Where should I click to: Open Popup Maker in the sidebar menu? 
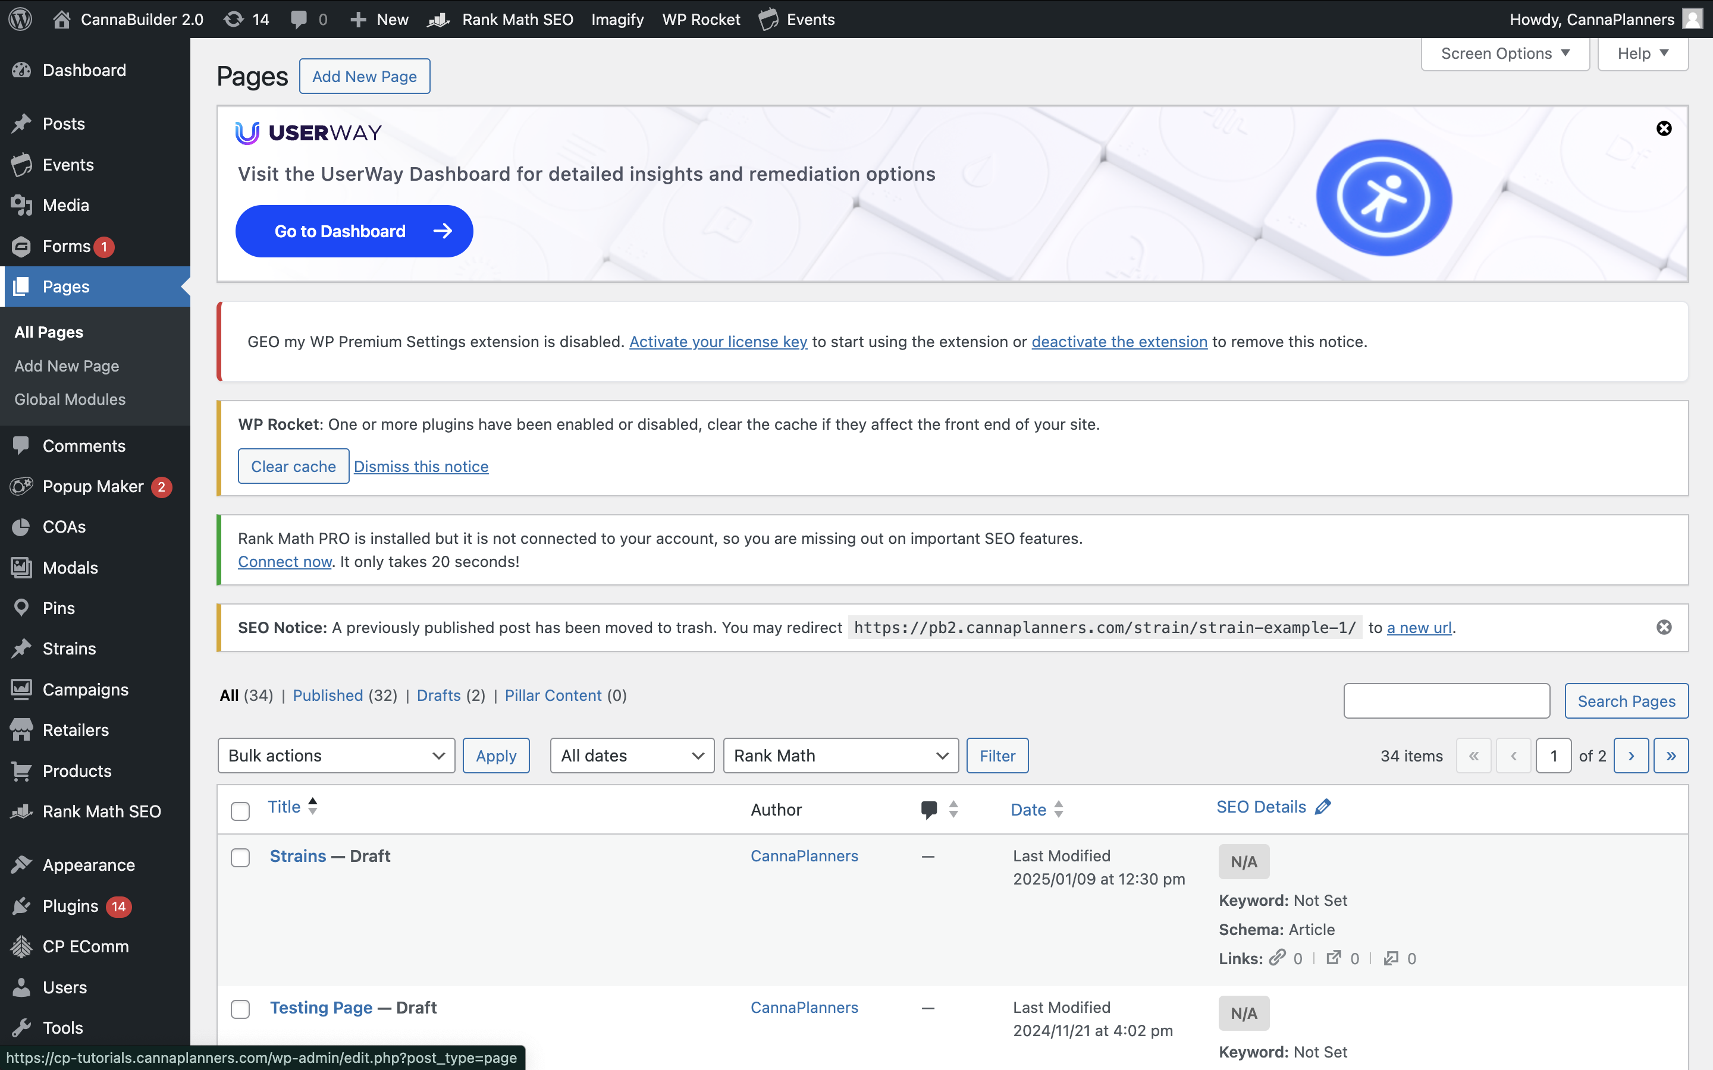click(93, 487)
